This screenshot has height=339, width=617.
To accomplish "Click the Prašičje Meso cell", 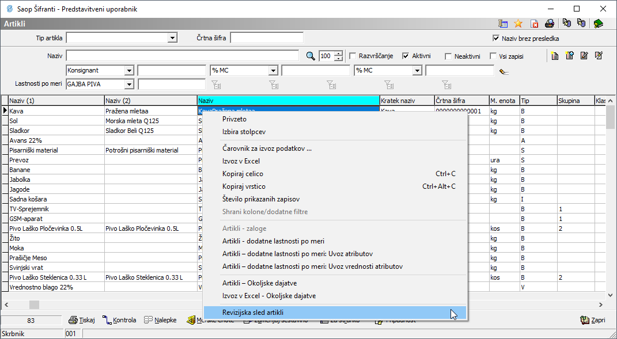I will (x=56, y=258).
